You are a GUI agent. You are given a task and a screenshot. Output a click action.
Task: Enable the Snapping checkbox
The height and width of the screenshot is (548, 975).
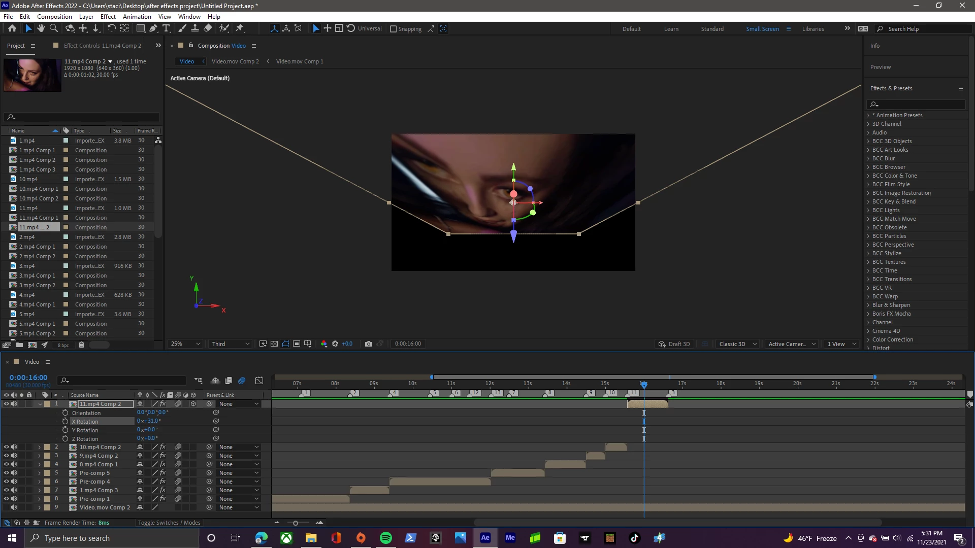[x=394, y=29]
